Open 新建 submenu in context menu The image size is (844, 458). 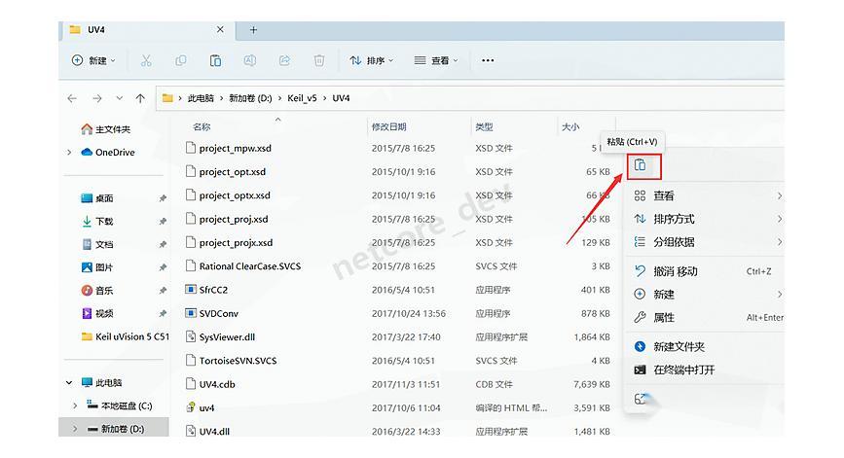pyautogui.click(x=708, y=295)
